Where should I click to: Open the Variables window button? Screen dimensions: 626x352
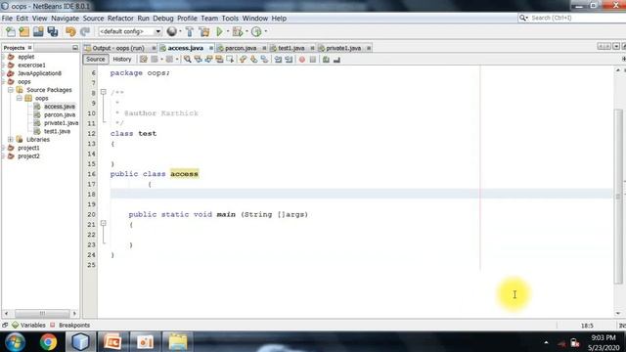pos(28,326)
